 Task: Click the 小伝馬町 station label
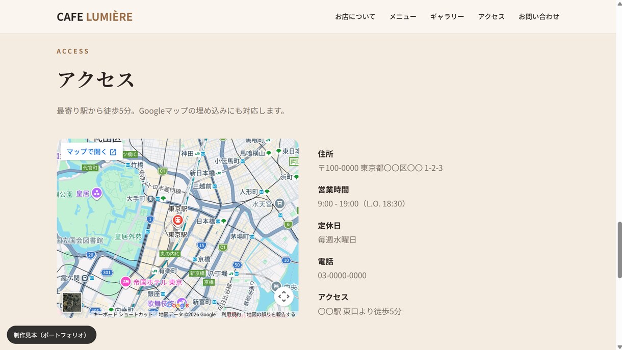(x=227, y=161)
